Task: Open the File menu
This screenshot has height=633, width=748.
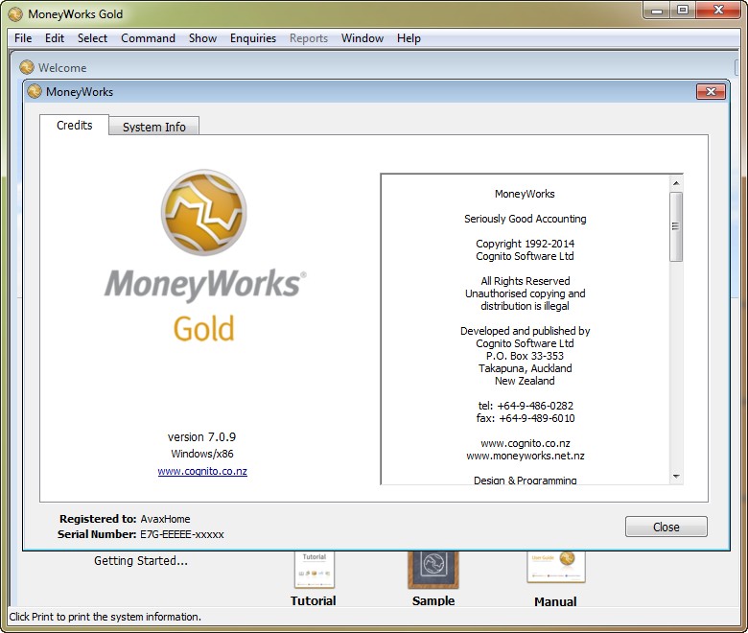Action: point(23,38)
